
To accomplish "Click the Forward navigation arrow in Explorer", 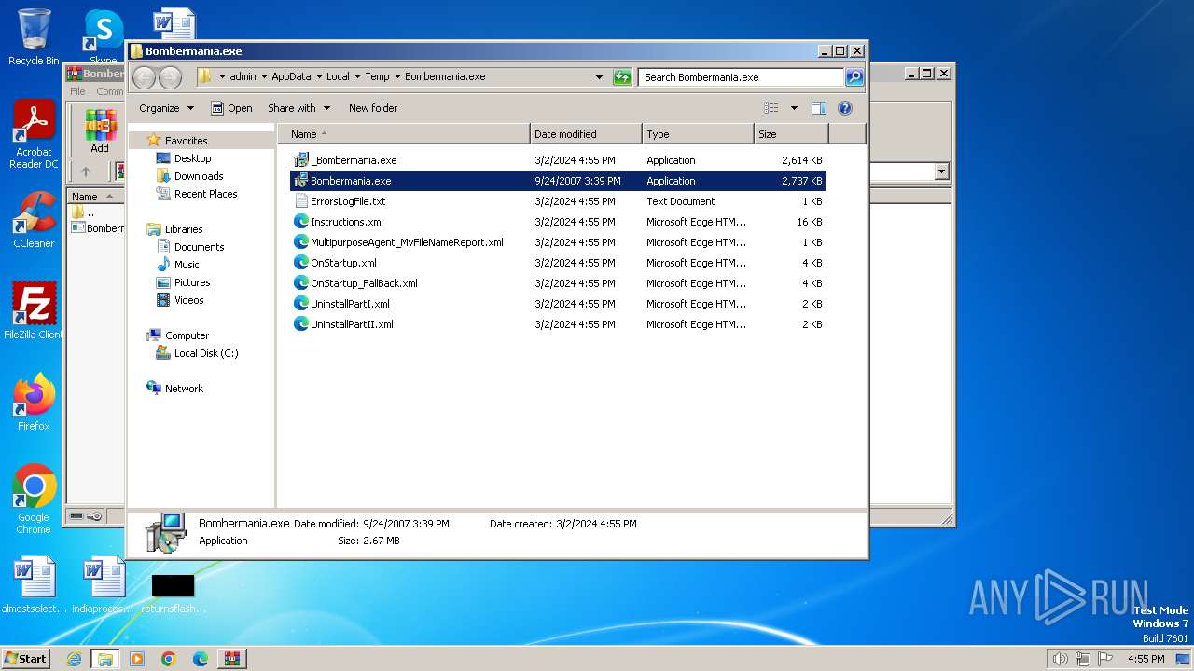I will (x=170, y=77).
